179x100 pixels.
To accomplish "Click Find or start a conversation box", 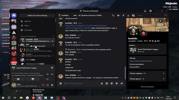I will (37, 16).
